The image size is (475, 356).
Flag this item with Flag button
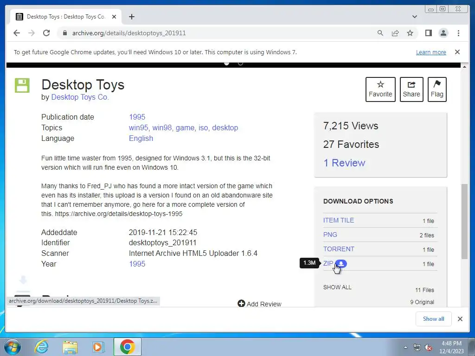[x=437, y=89]
